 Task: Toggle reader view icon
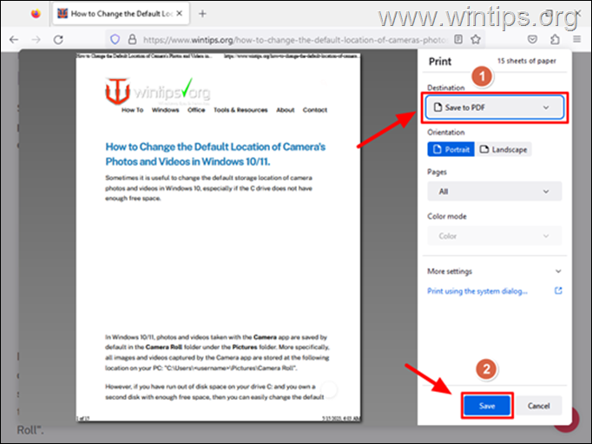tap(458, 39)
